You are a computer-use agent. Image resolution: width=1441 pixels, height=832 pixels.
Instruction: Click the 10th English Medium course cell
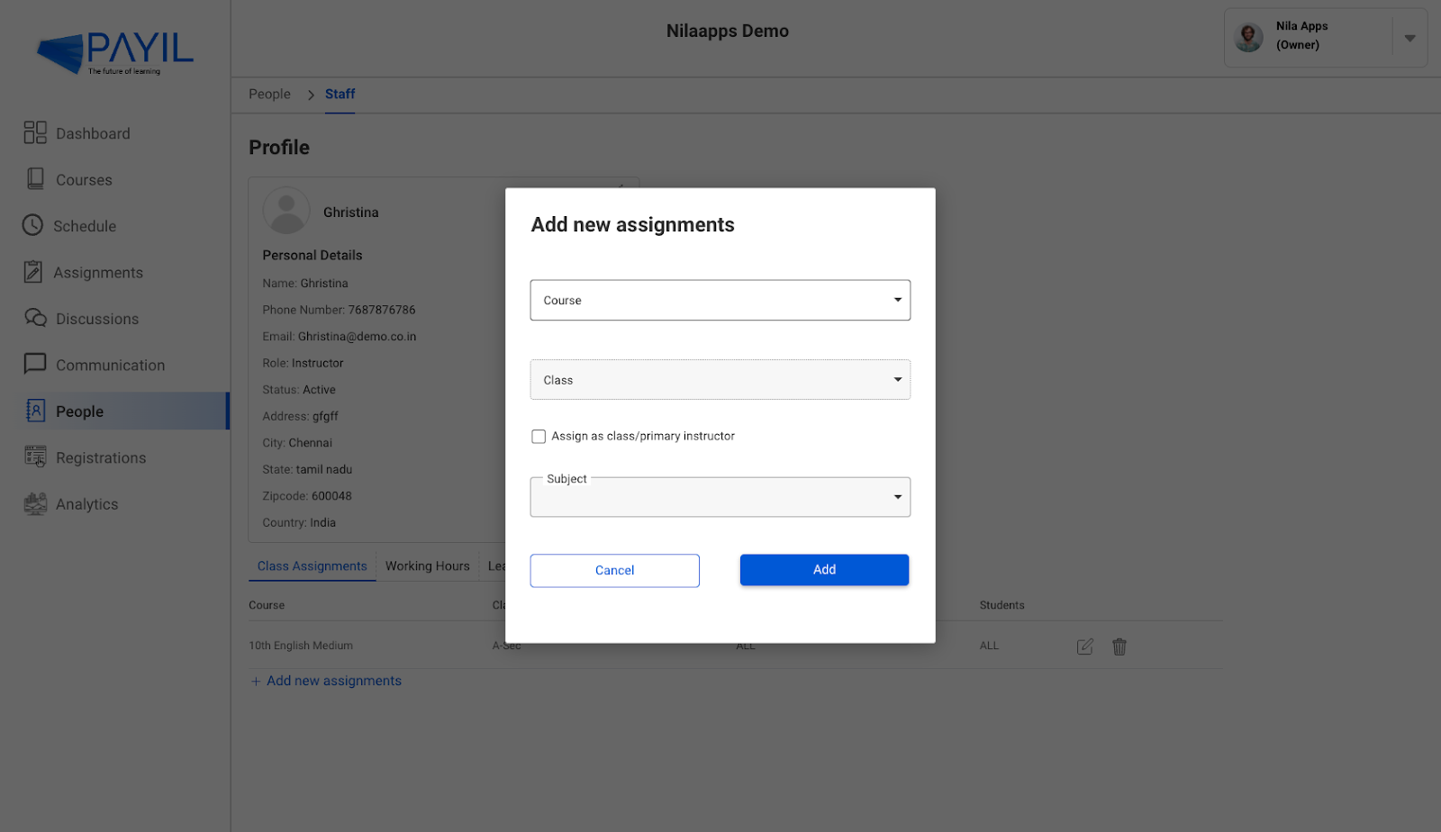[301, 646]
